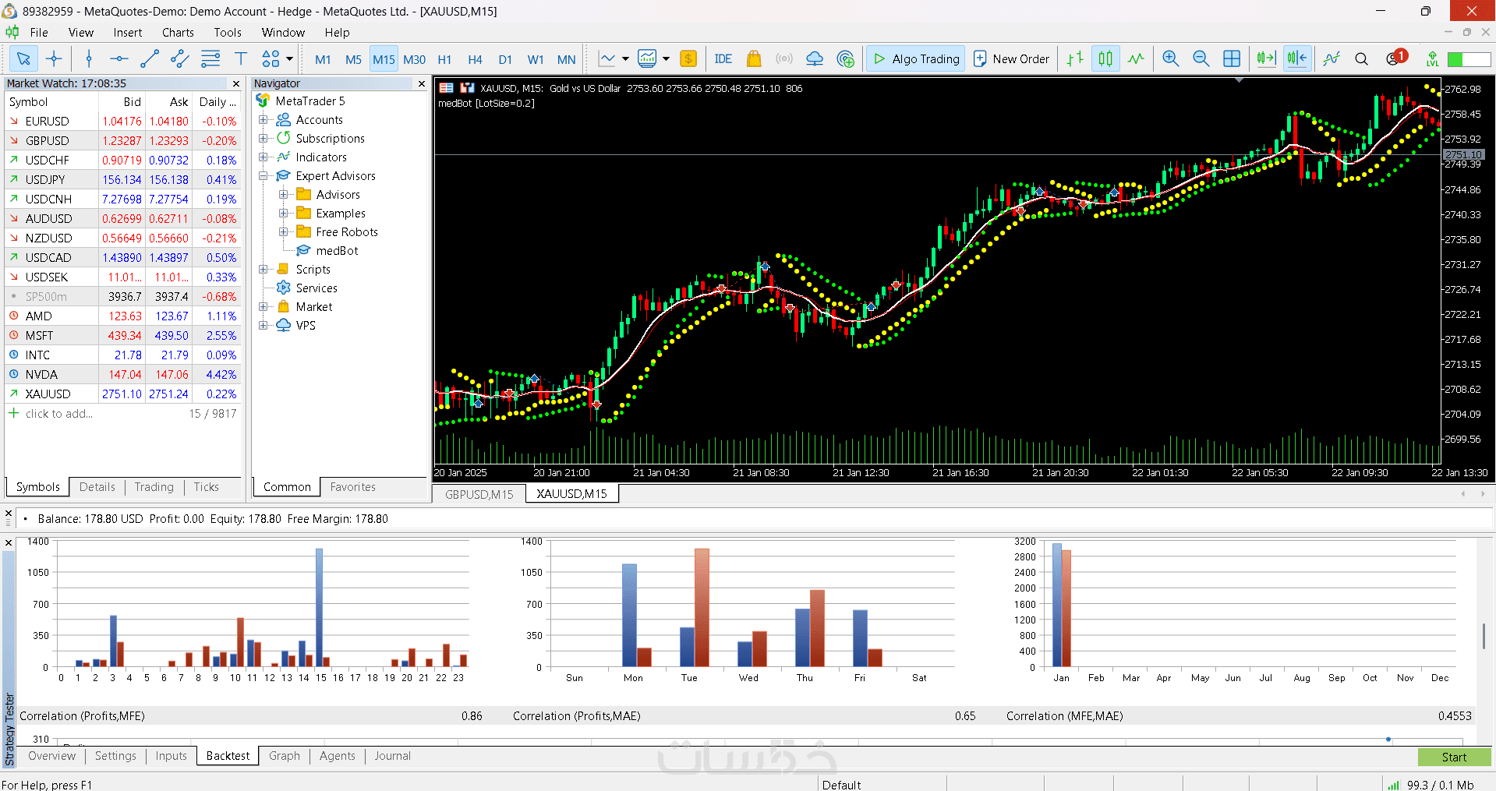Viewport: 1496px width, 791px height.
Task: Expand the Subscriptions tree node
Action: tap(263, 138)
